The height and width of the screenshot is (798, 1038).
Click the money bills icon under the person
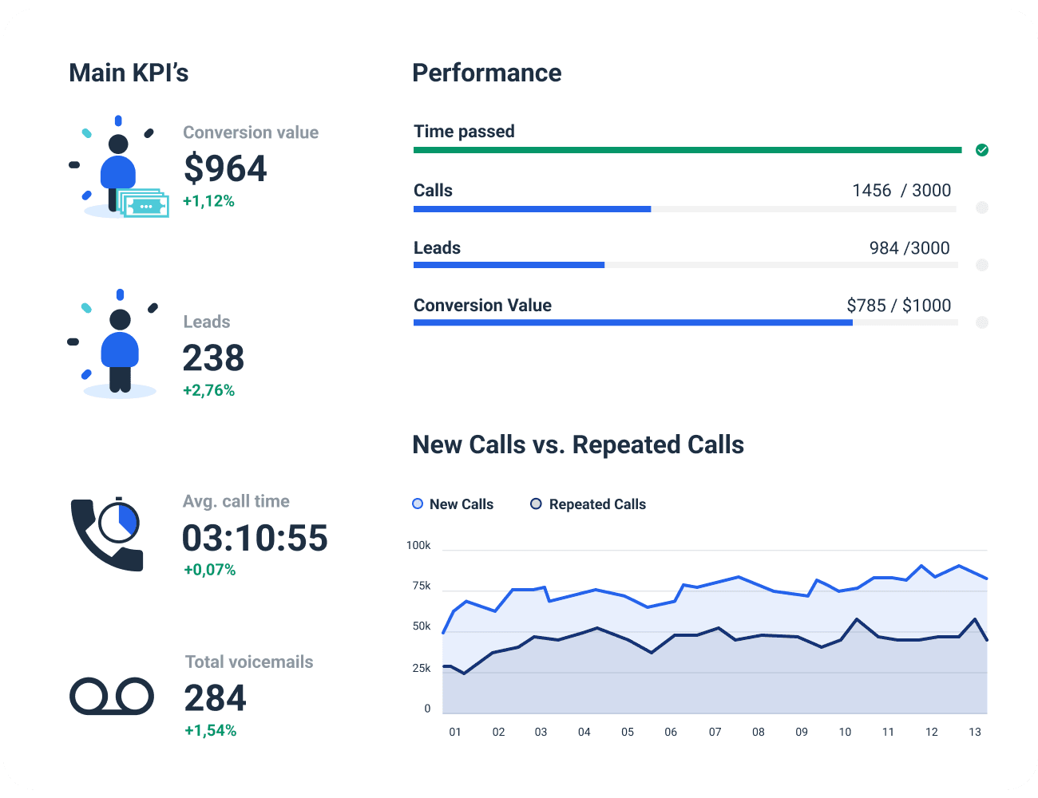coord(145,205)
